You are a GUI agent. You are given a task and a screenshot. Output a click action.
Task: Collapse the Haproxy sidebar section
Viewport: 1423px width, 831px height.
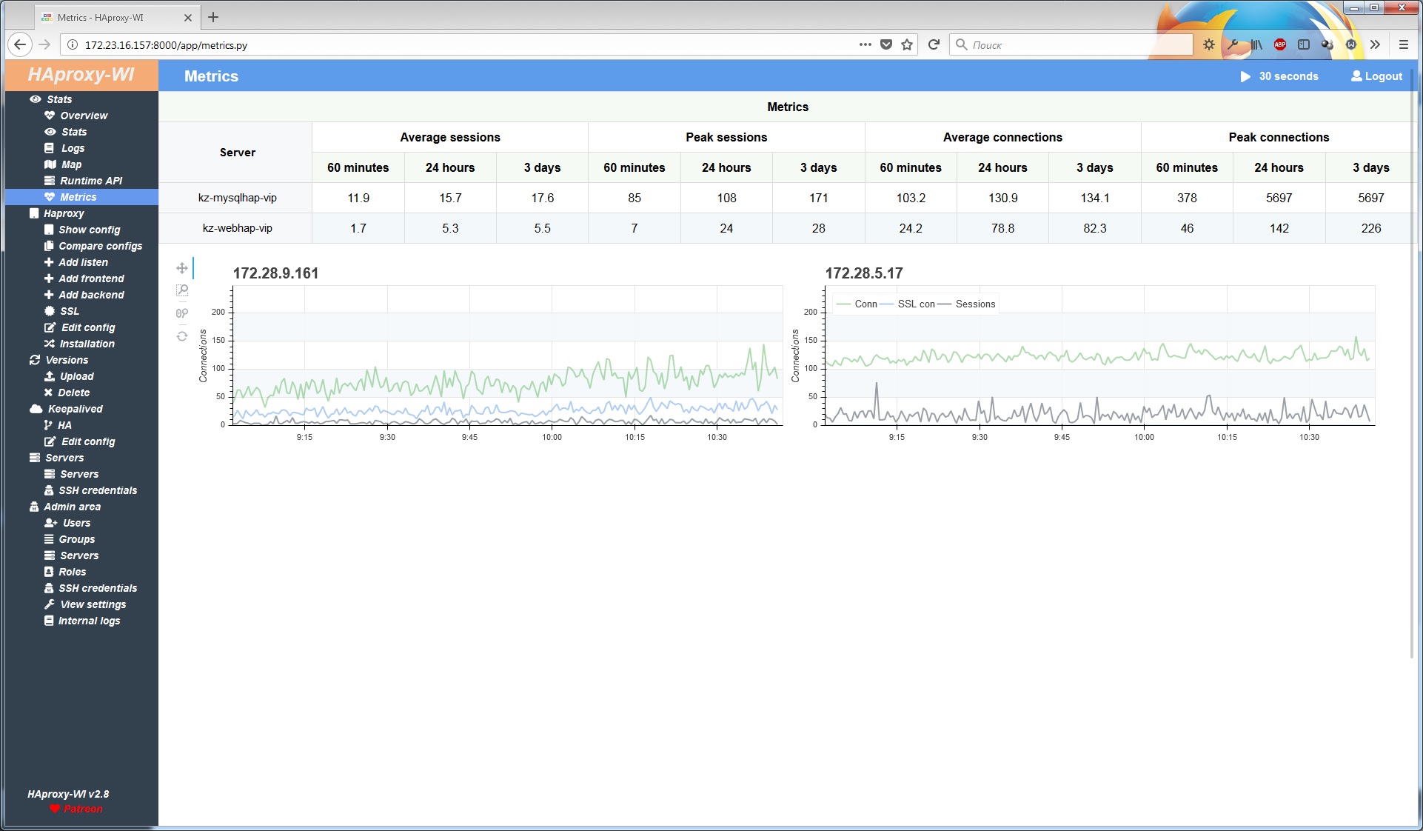point(64,213)
